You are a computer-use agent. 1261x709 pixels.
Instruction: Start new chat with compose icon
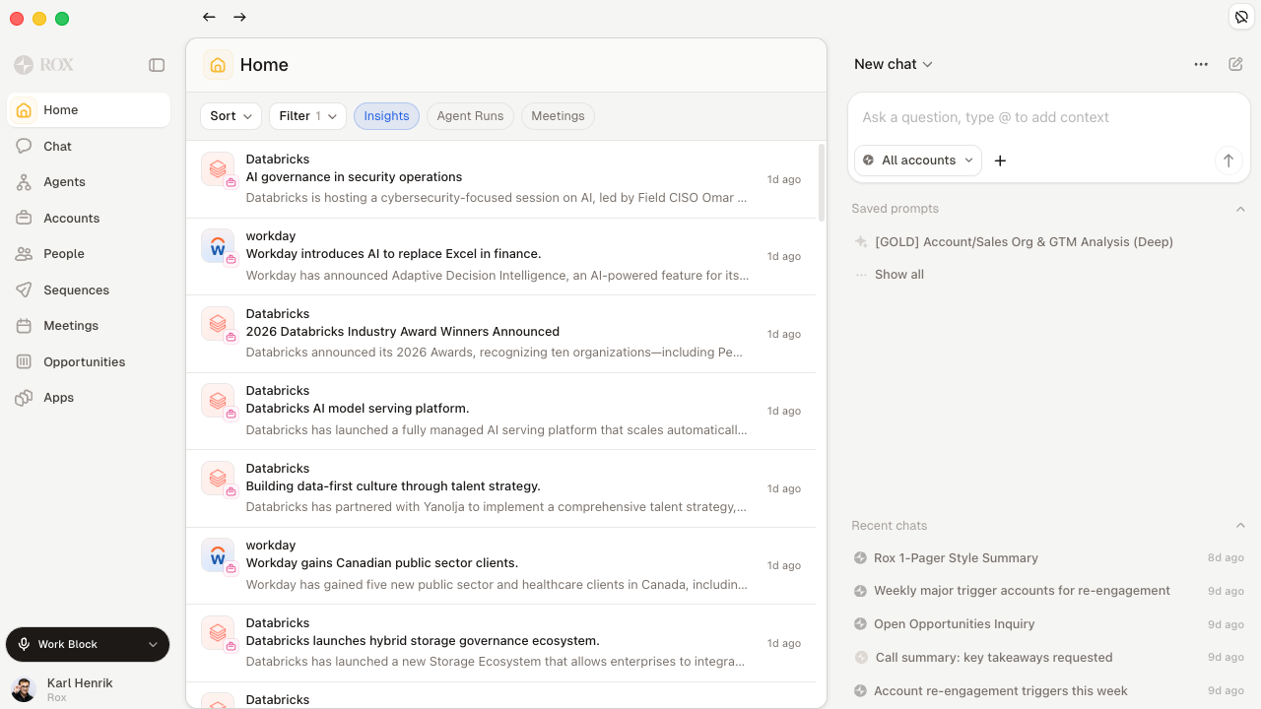click(1235, 64)
